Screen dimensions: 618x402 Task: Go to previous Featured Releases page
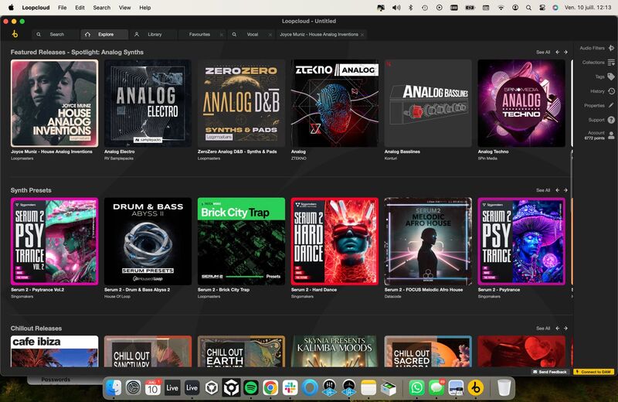(557, 52)
